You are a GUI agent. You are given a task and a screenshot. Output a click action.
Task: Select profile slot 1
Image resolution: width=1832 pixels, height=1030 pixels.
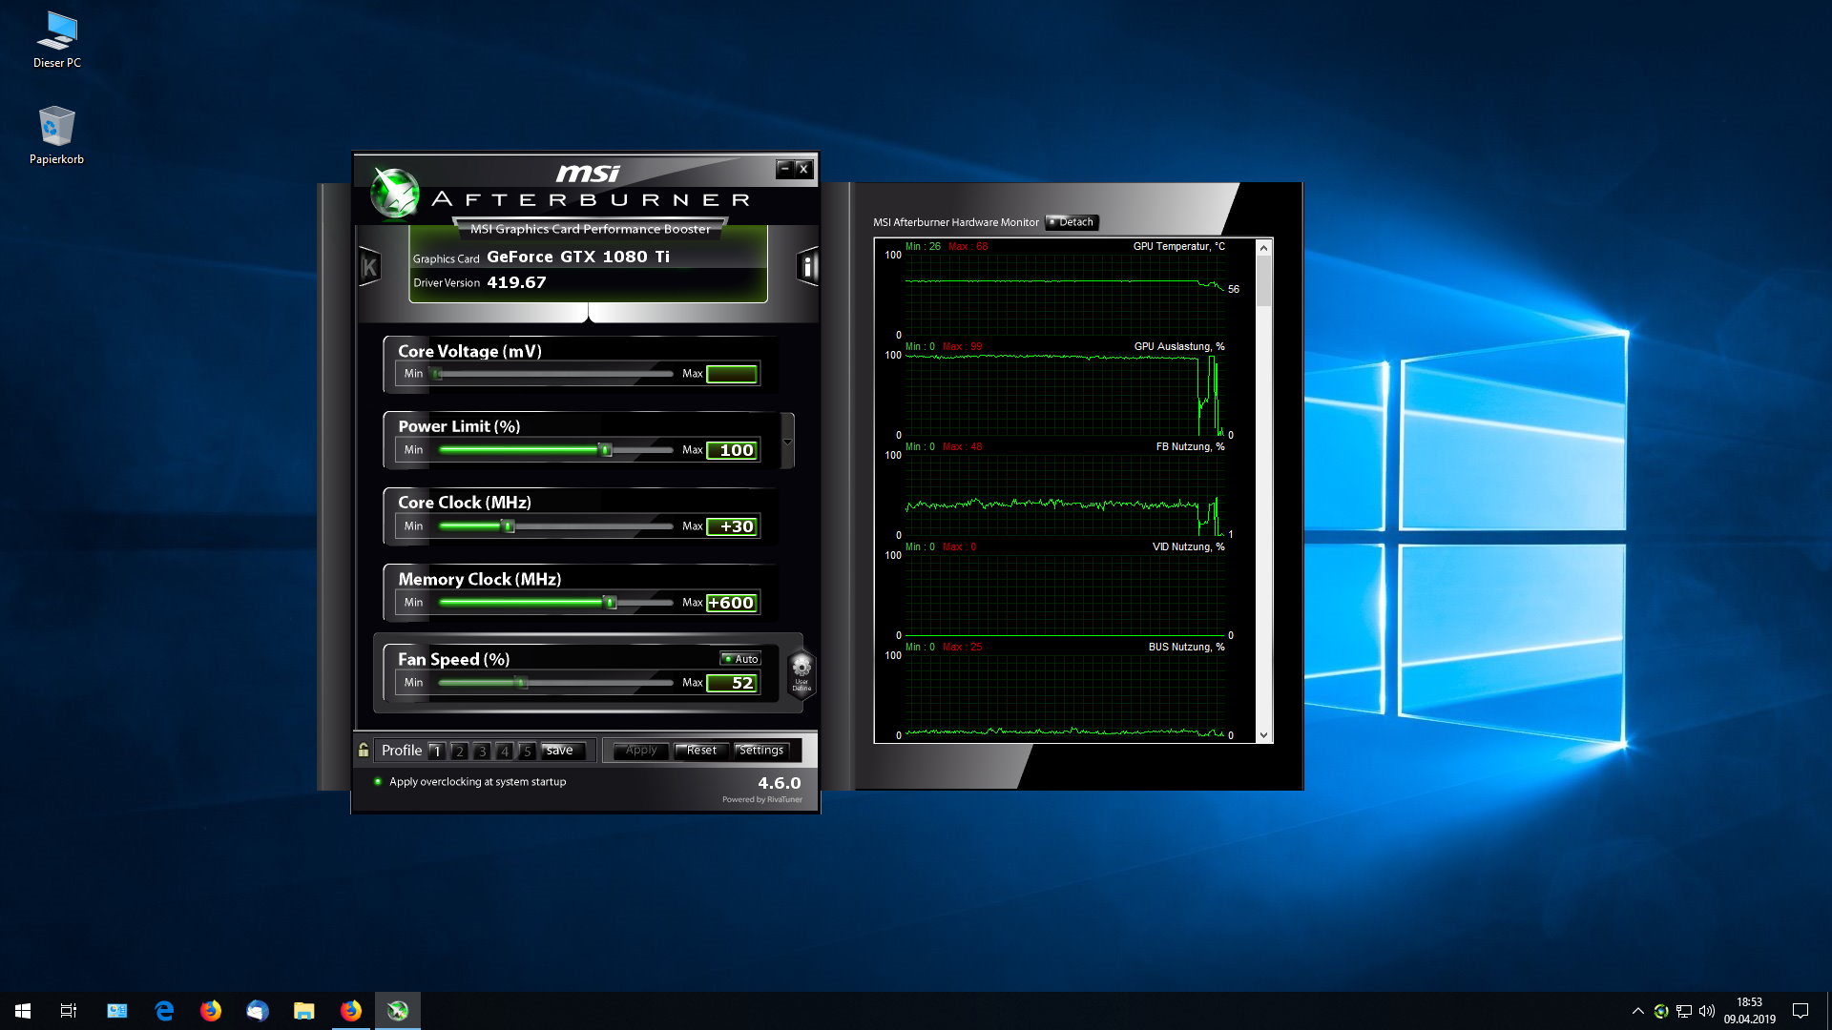[436, 751]
